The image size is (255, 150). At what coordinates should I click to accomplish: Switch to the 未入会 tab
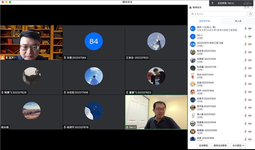238,21
